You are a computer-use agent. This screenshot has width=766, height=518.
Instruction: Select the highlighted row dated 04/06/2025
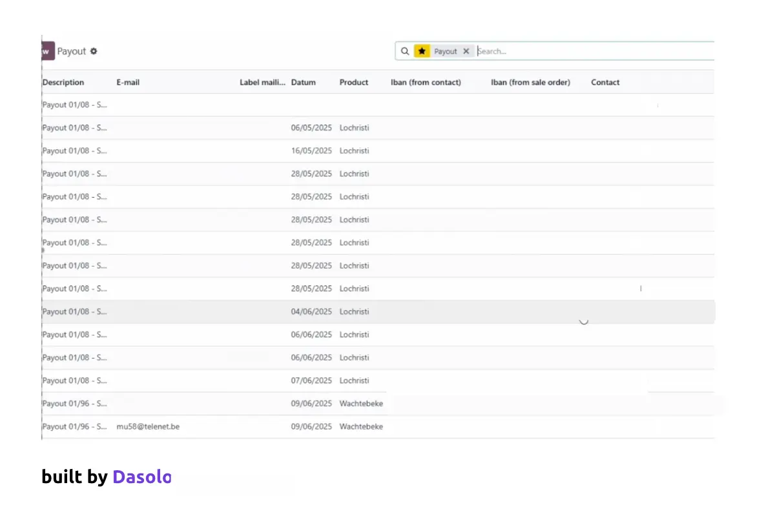(x=311, y=311)
